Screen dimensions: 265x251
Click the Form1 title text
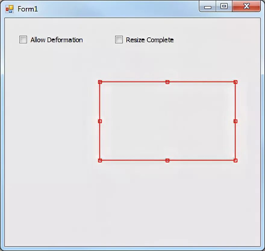coord(28,9)
